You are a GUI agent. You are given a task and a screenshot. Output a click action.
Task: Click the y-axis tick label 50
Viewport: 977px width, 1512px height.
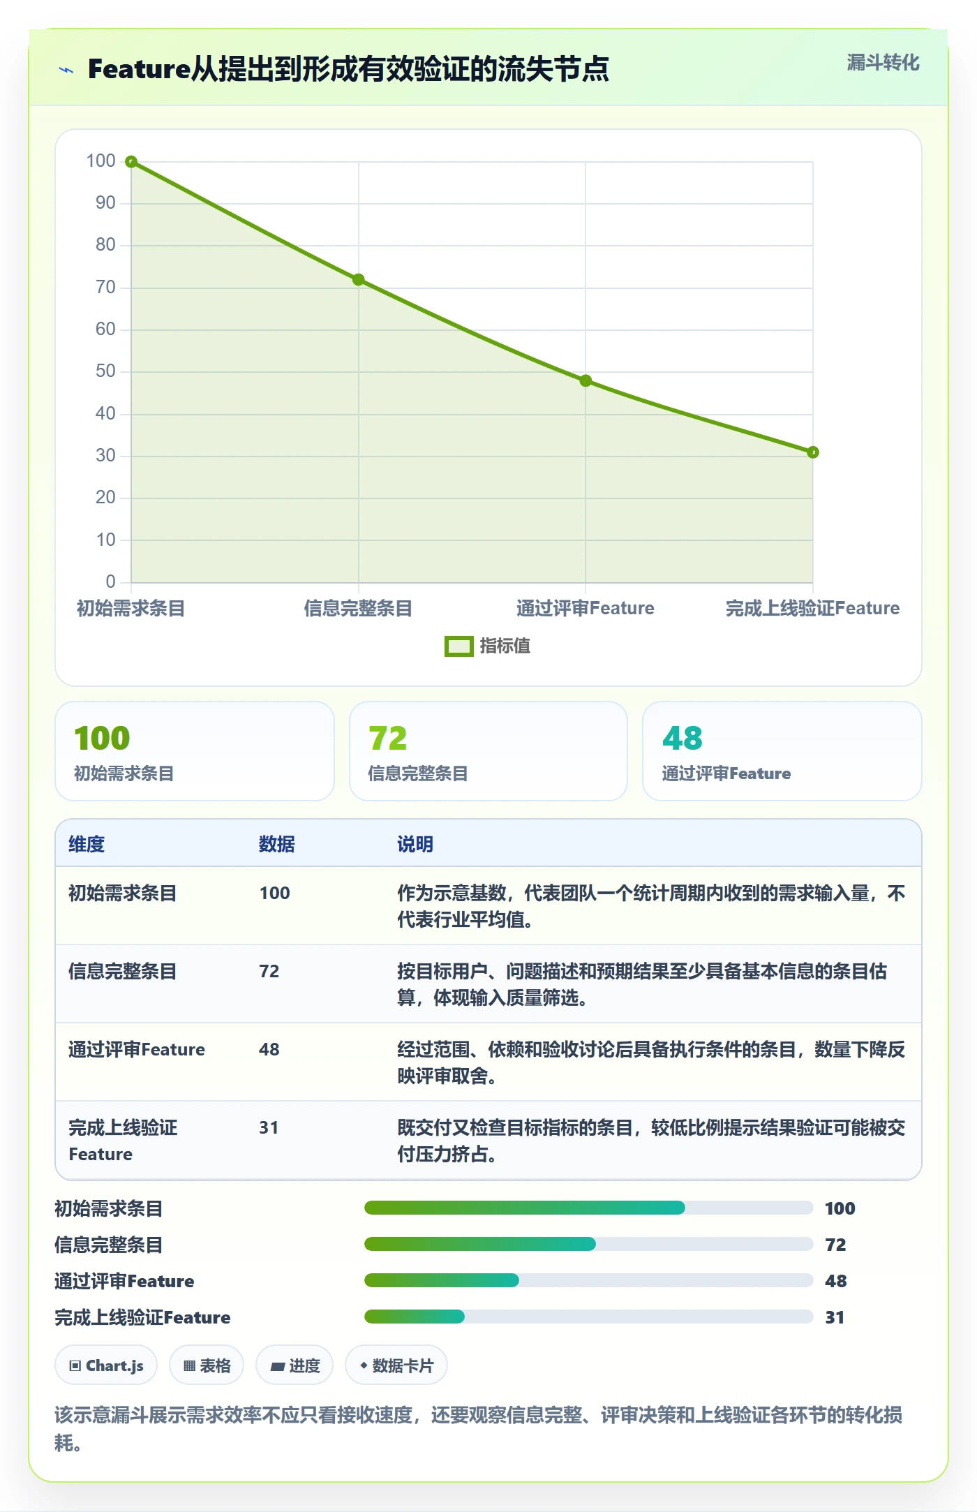[105, 371]
